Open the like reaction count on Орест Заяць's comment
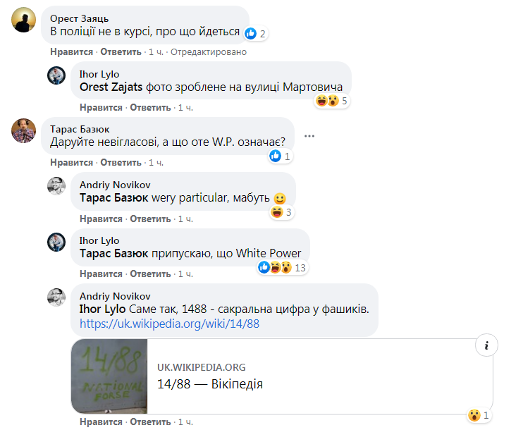Viewport: 523px width, 430px height. 255,34
